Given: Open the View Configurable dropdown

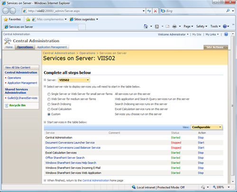Looking at the screenshot, I should [206, 127].
